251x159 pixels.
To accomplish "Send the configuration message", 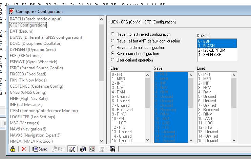I will 40,149.
